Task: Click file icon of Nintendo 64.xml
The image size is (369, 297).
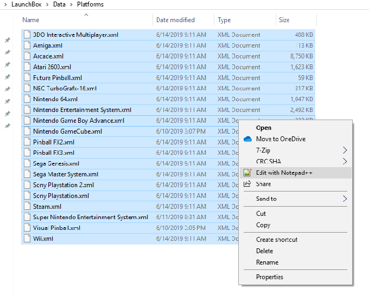Action: (27, 99)
